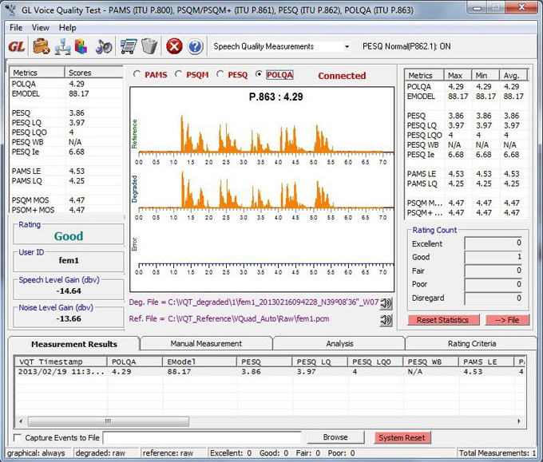Click the Disregard rating count field

click(x=493, y=298)
